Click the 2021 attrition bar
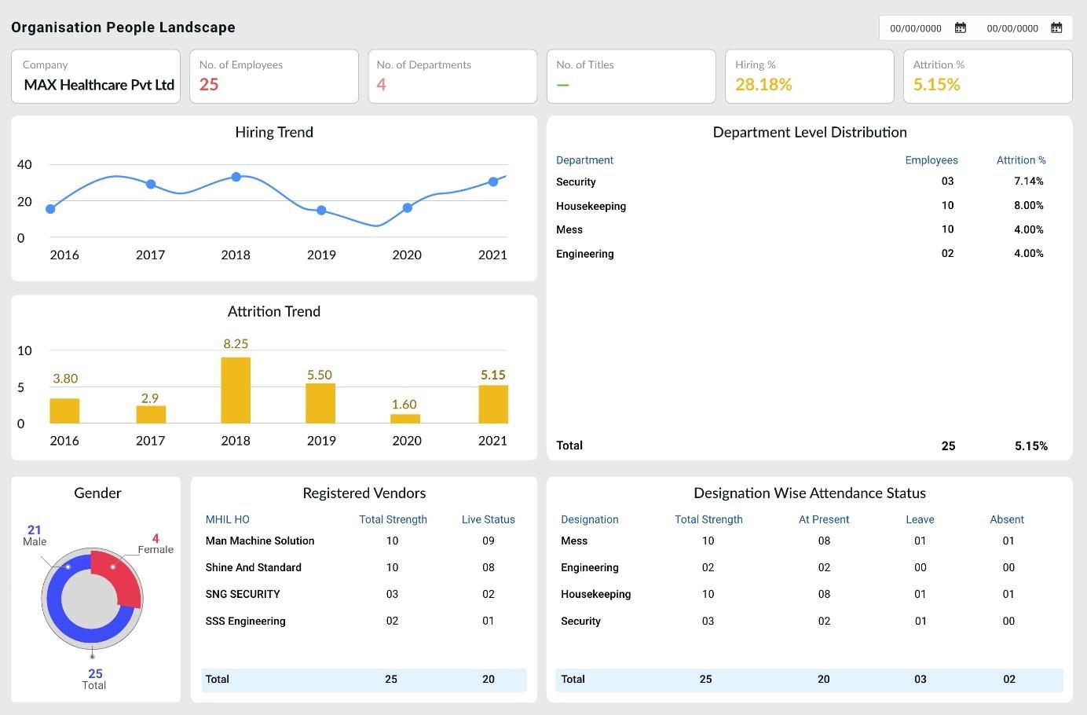This screenshot has height=715, width=1087. pyautogui.click(x=493, y=404)
